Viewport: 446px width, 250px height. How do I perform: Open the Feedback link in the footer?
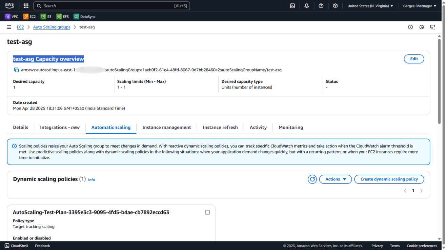coord(42,246)
